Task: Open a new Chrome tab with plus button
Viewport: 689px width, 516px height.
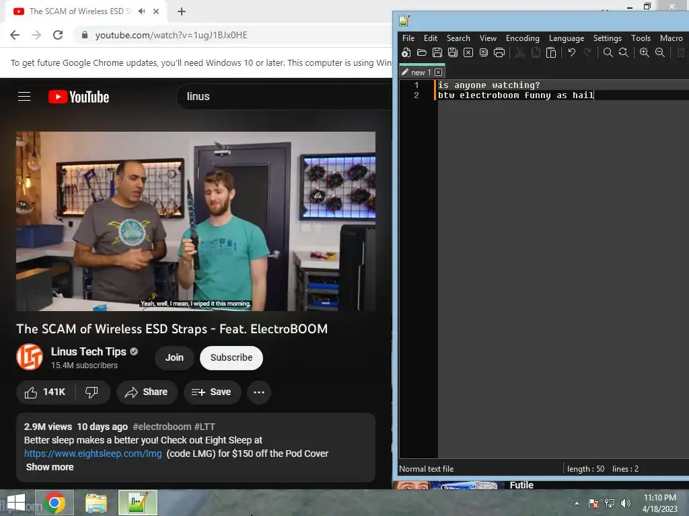Action: [182, 11]
